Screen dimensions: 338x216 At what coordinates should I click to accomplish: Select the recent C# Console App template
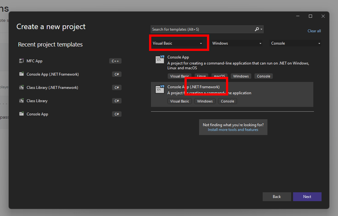point(70,114)
